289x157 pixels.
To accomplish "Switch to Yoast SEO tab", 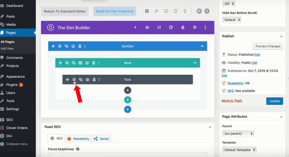I will pos(57,138).
